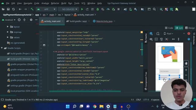Open build.gradle (Module) file in tree
Image resolution: width=196 pixels, height=110 pixels.
(23, 59)
